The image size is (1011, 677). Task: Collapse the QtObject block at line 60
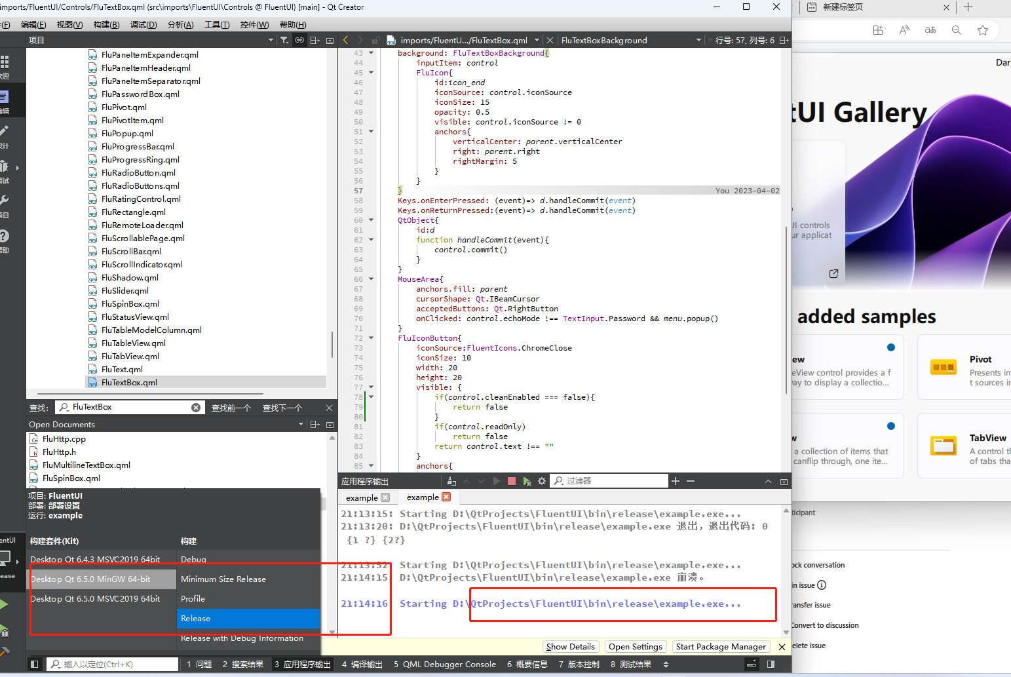coord(372,220)
